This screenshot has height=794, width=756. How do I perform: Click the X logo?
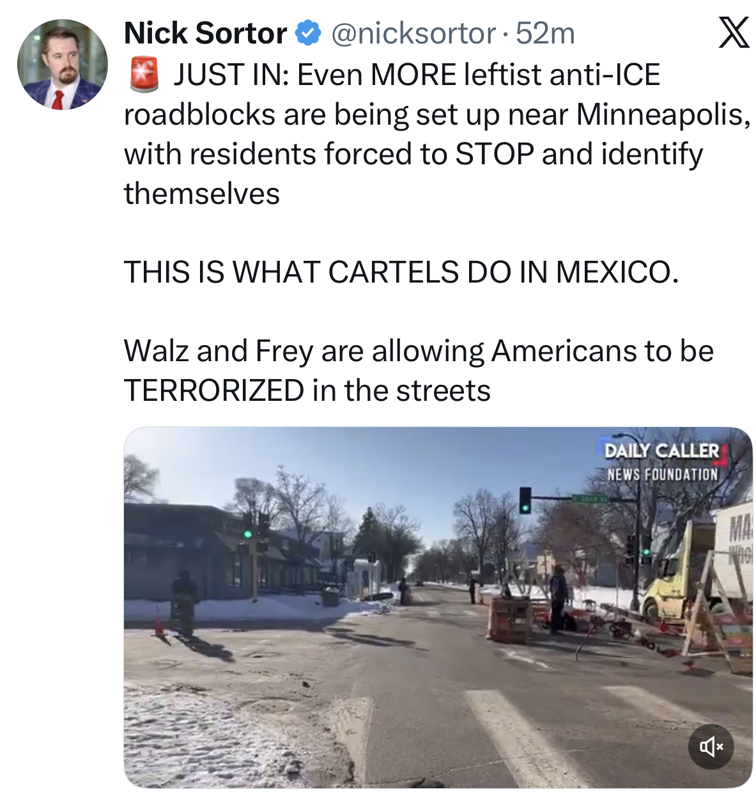pyautogui.click(x=734, y=33)
